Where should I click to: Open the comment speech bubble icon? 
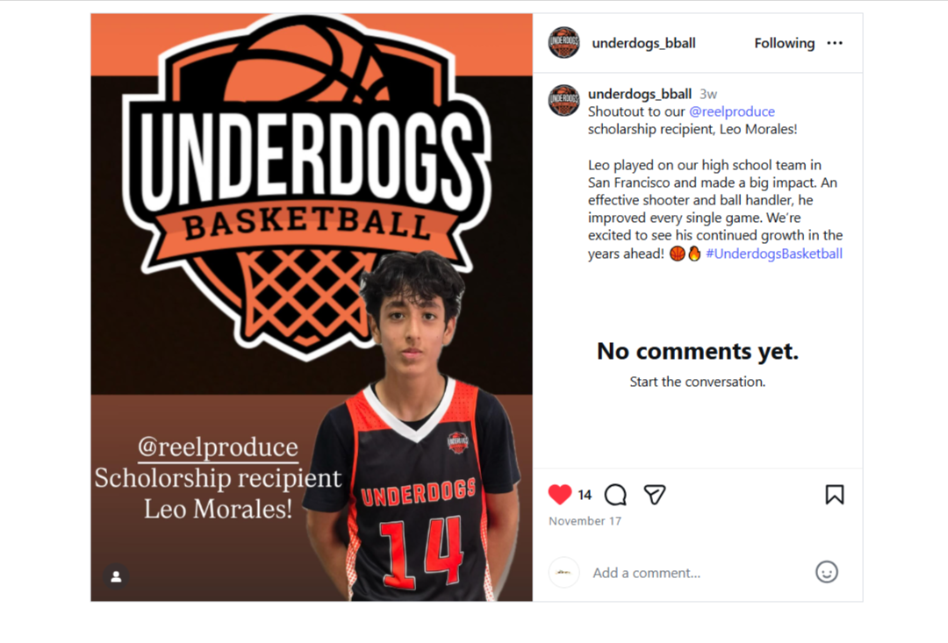tap(615, 495)
